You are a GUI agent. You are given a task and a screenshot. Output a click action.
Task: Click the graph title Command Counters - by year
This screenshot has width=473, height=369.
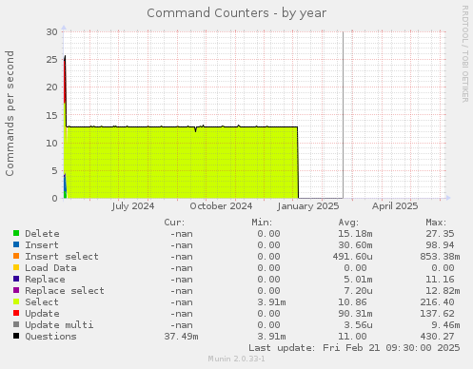point(236,13)
